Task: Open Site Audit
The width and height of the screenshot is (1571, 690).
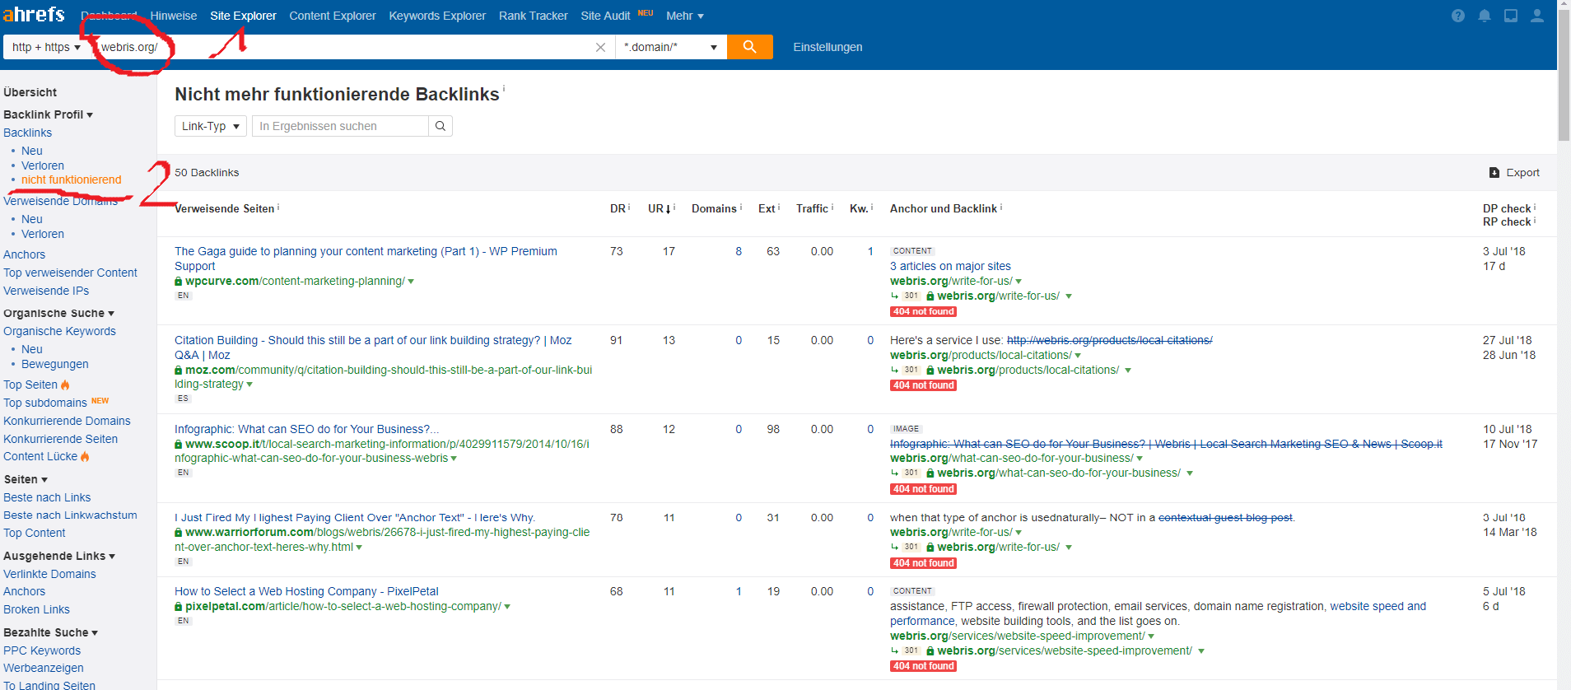Action: [605, 16]
